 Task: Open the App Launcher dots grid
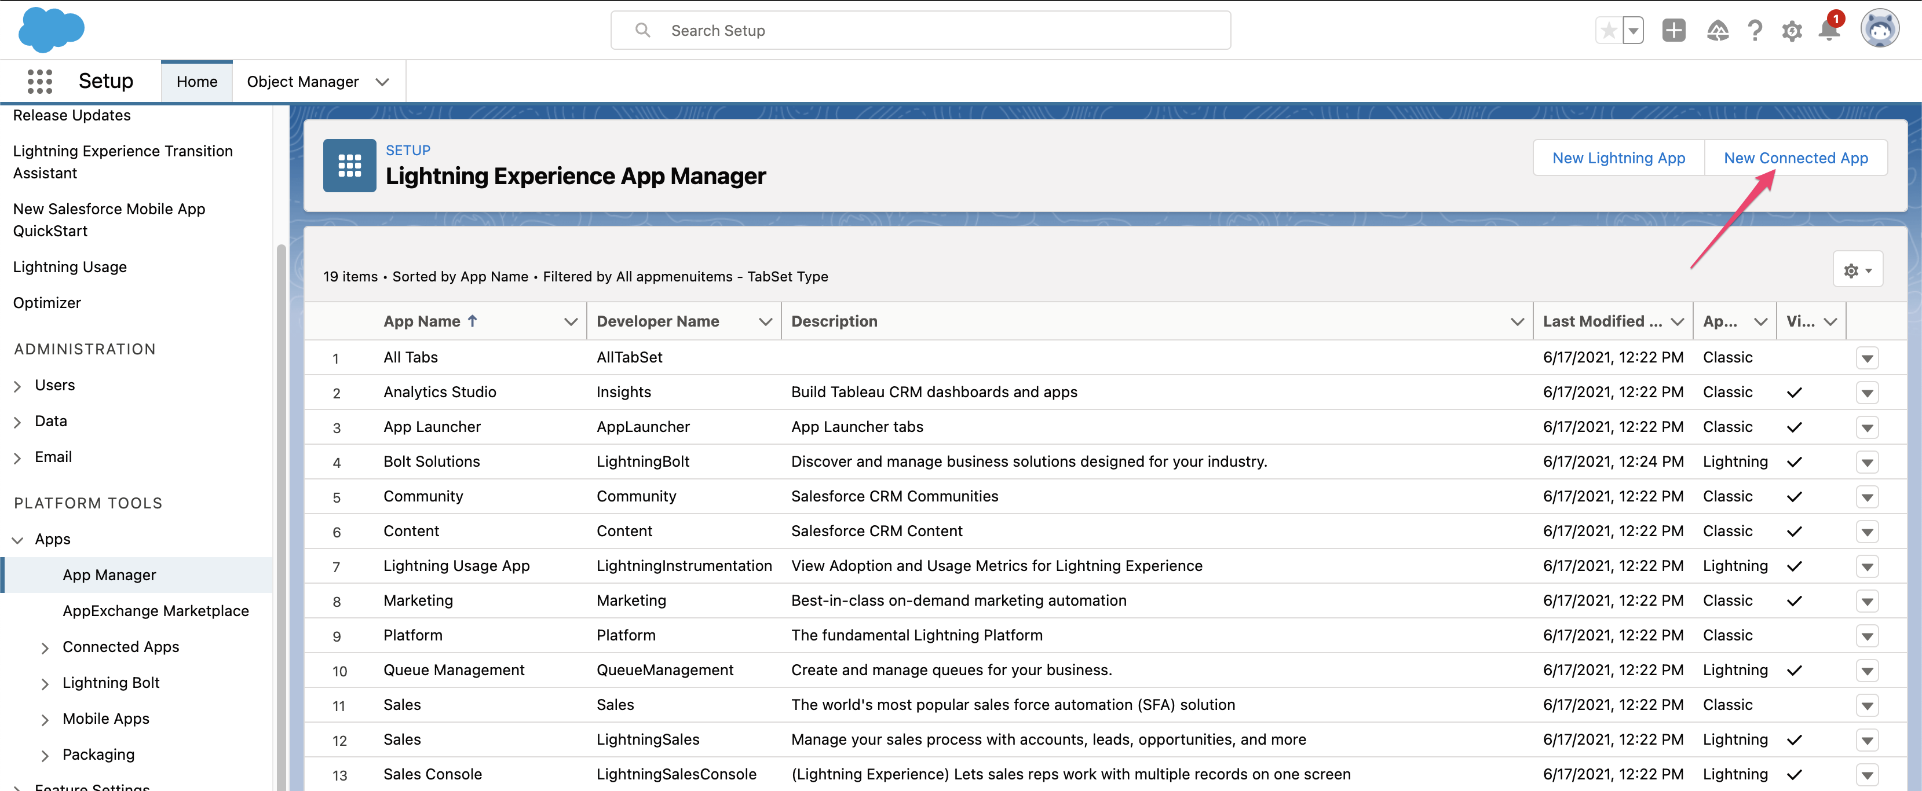[39, 81]
